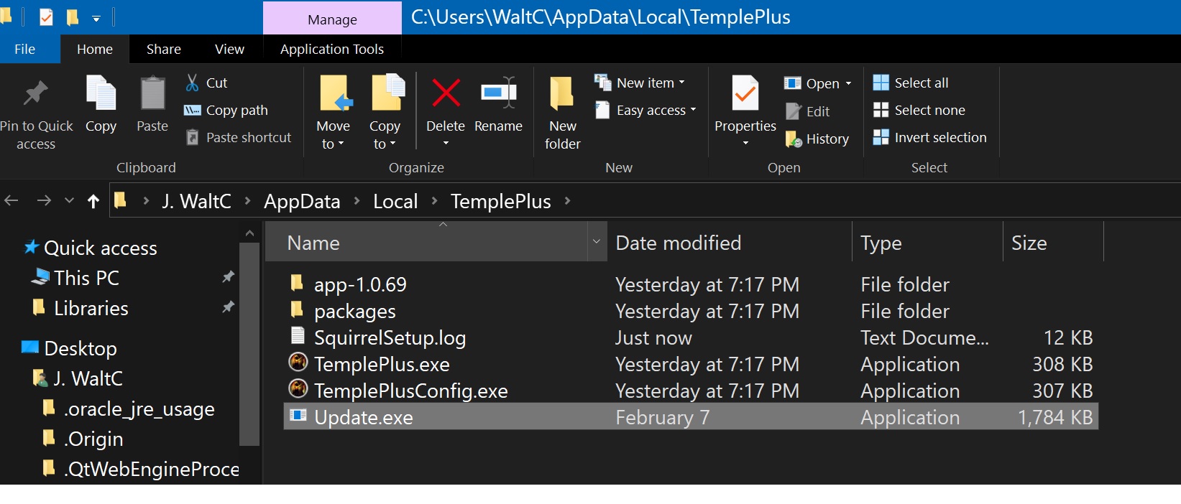The image size is (1181, 504).
Task: Select the .oracle_jre_usage folder
Action: pyautogui.click(x=129, y=409)
